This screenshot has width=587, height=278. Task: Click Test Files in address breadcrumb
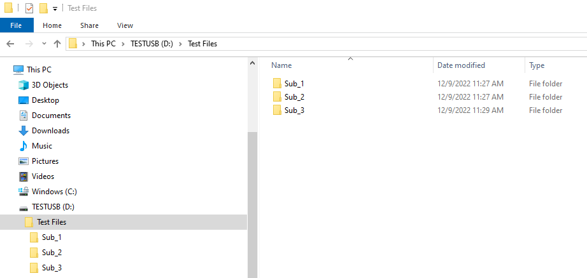202,44
